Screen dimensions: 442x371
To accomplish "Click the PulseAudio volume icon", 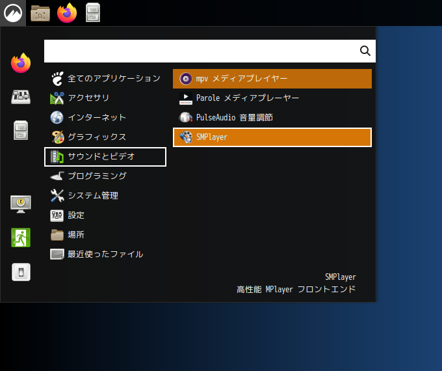I will pyautogui.click(x=186, y=117).
